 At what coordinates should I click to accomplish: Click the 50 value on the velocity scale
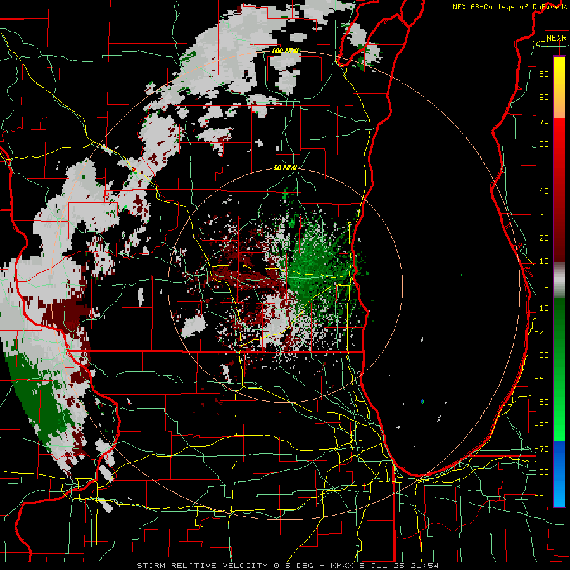(x=544, y=168)
